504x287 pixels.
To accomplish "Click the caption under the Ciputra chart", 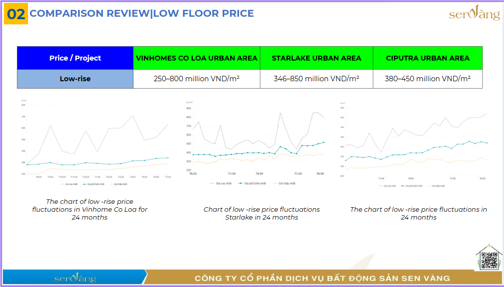I will [x=418, y=213].
